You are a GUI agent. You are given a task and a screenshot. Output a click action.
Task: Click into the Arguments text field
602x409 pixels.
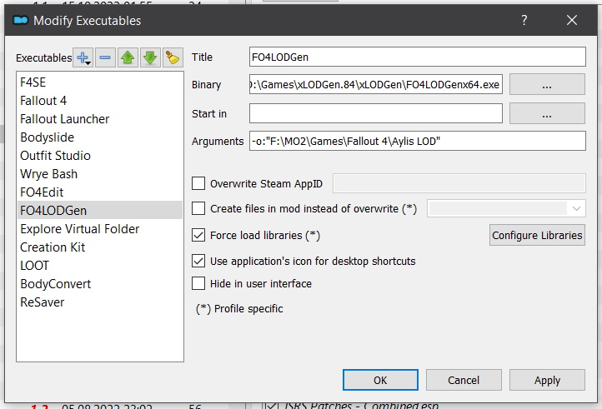[x=418, y=141]
